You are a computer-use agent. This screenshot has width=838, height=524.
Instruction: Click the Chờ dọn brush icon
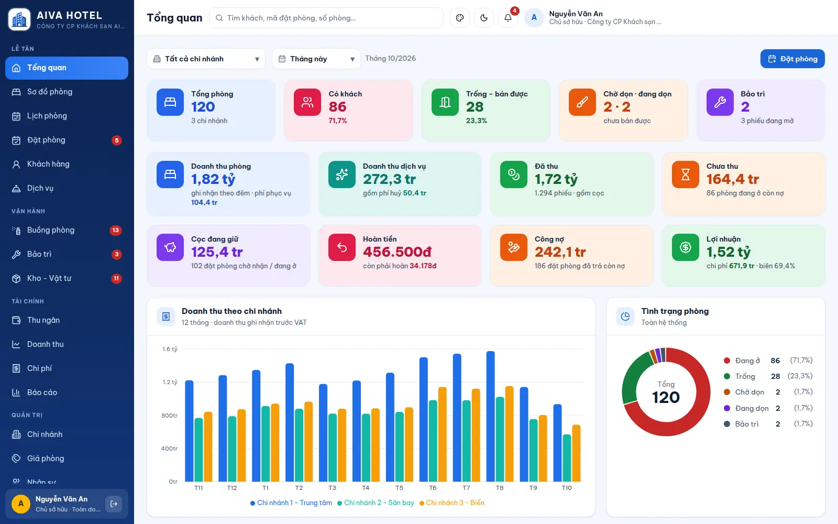point(582,102)
